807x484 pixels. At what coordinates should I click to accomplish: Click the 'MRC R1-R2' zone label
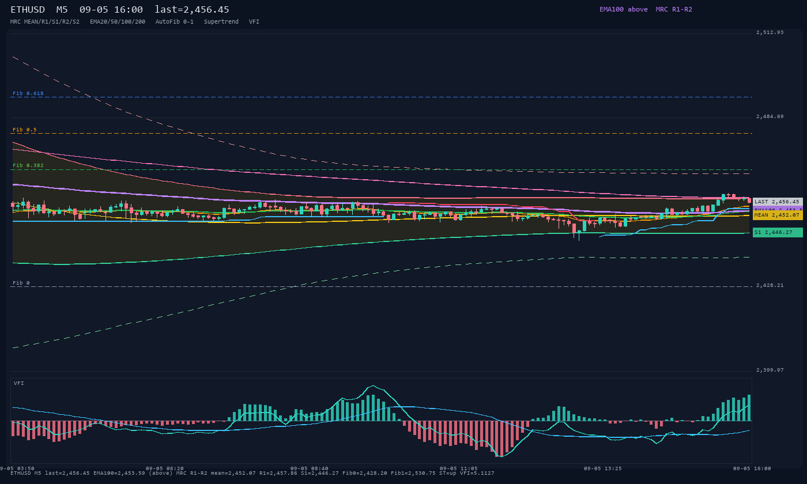[x=674, y=9]
